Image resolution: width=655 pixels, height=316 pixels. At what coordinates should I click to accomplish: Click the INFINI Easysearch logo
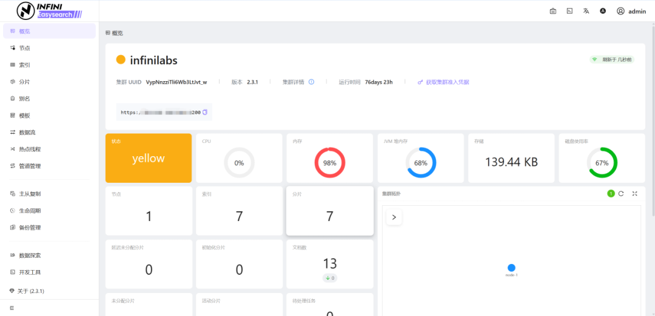pyautogui.click(x=49, y=11)
